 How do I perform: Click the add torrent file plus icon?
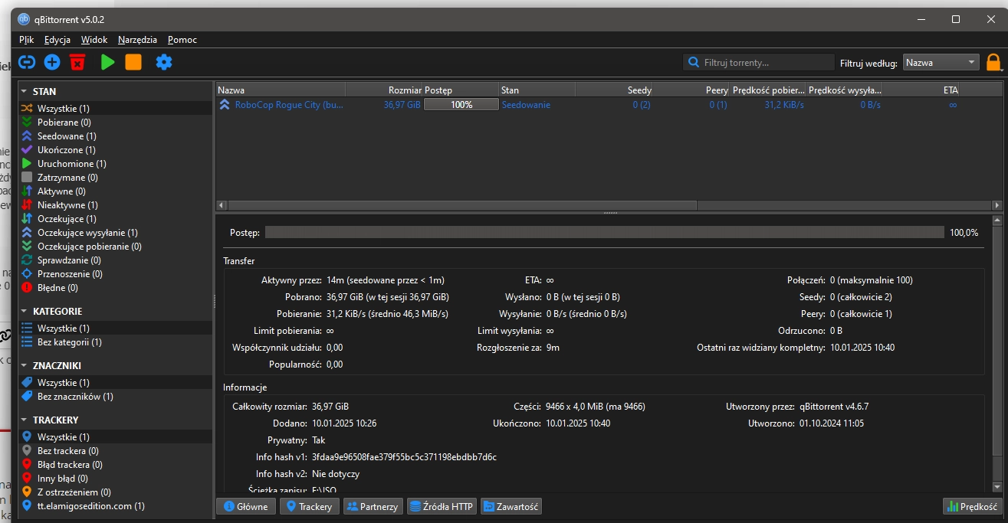(x=52, y=62)
